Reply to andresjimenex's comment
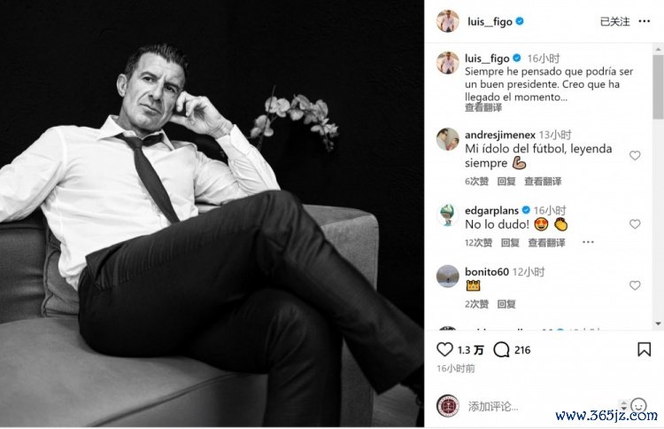664x429 pixels. [x=506, y=181]
